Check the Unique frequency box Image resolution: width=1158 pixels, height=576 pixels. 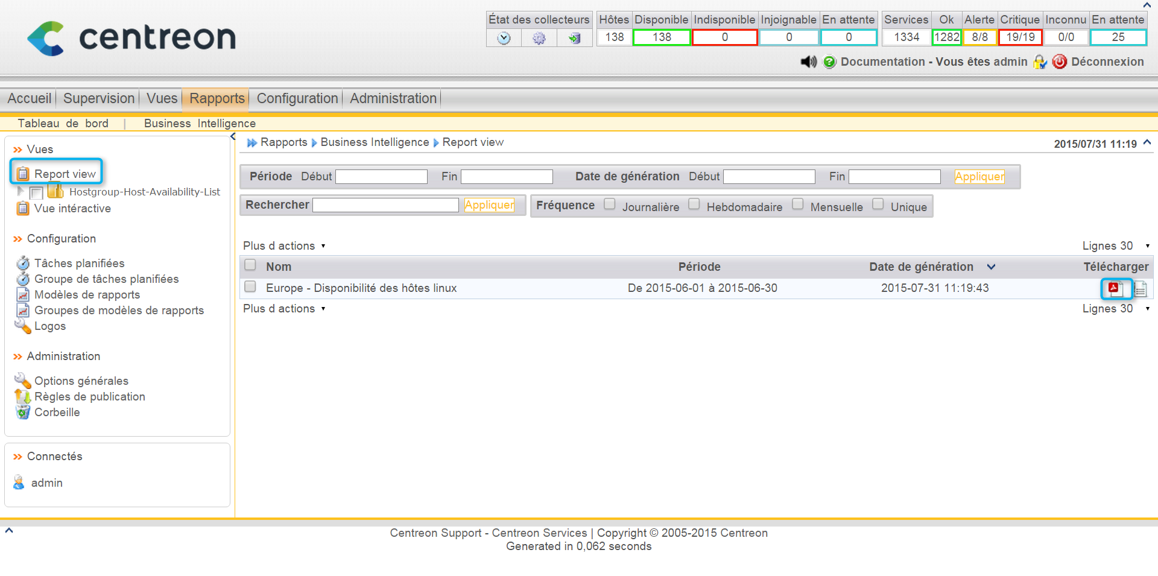(x=878, y=204)
